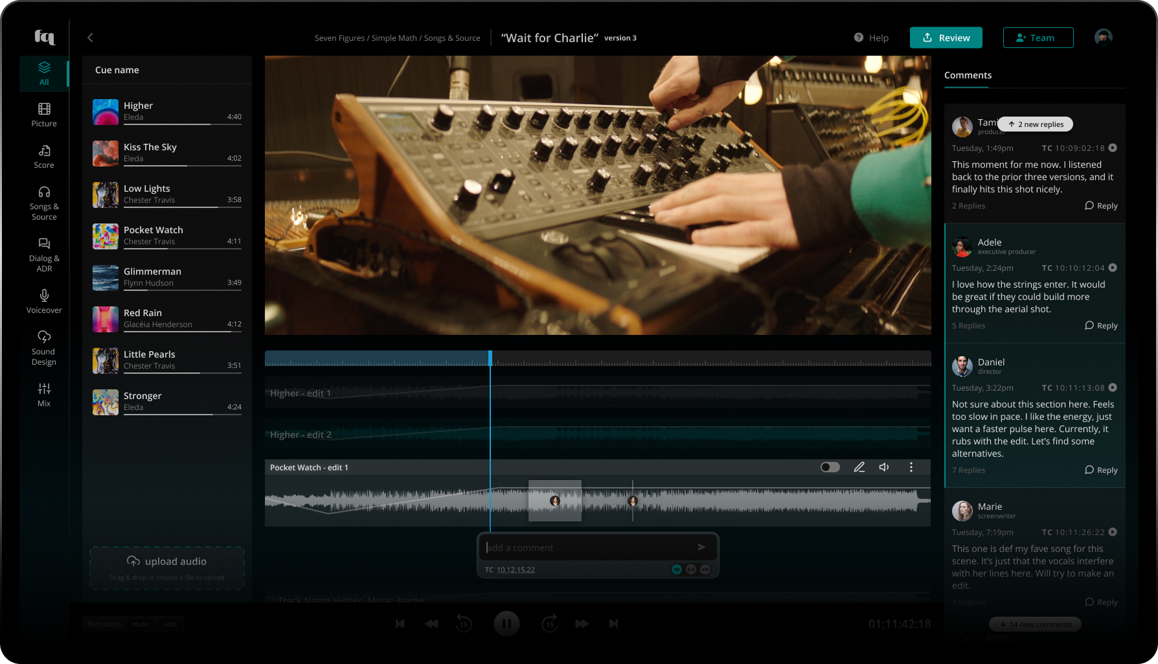Show the 14 new comments
The height and width of the screenshot is (664, 1158).
(x=1035, y=624)
